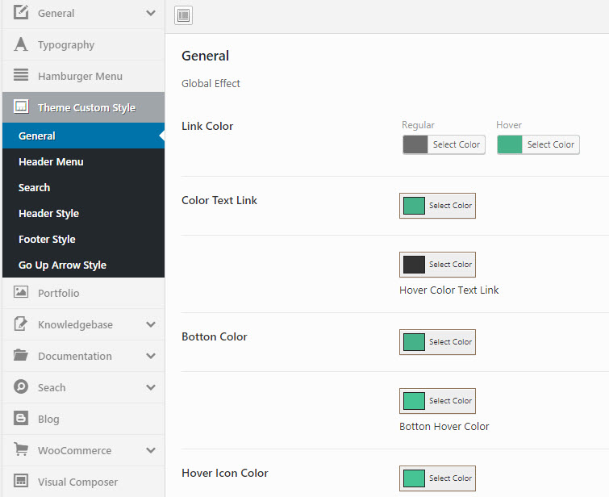
Task: Open Header Style settings in sidebar
Action: (48, 214)
